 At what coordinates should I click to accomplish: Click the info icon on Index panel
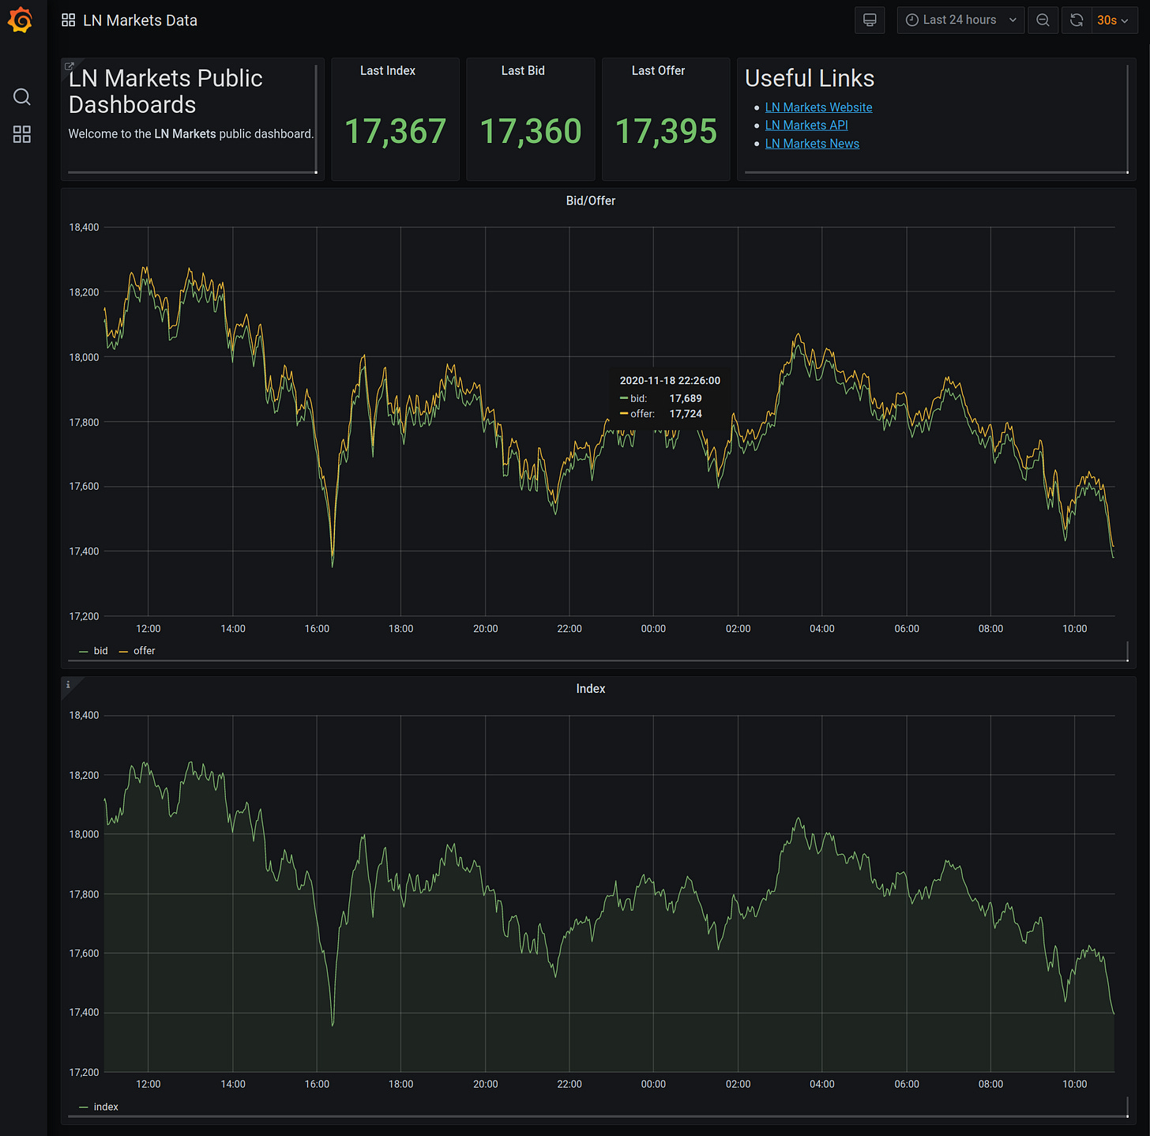(69, 684)
